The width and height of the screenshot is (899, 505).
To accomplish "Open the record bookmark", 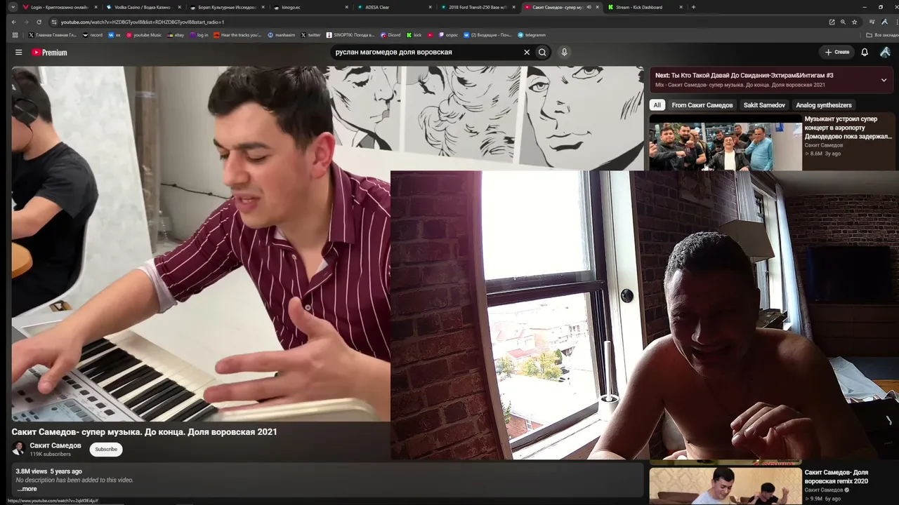I will click(93, 34).
